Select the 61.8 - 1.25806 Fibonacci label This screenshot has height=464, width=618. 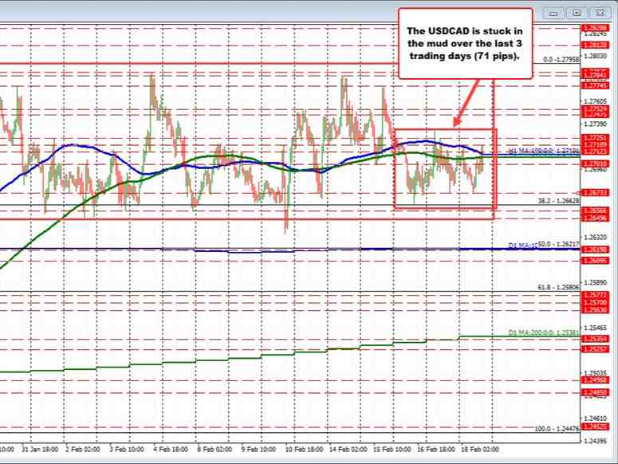point(558,288)
